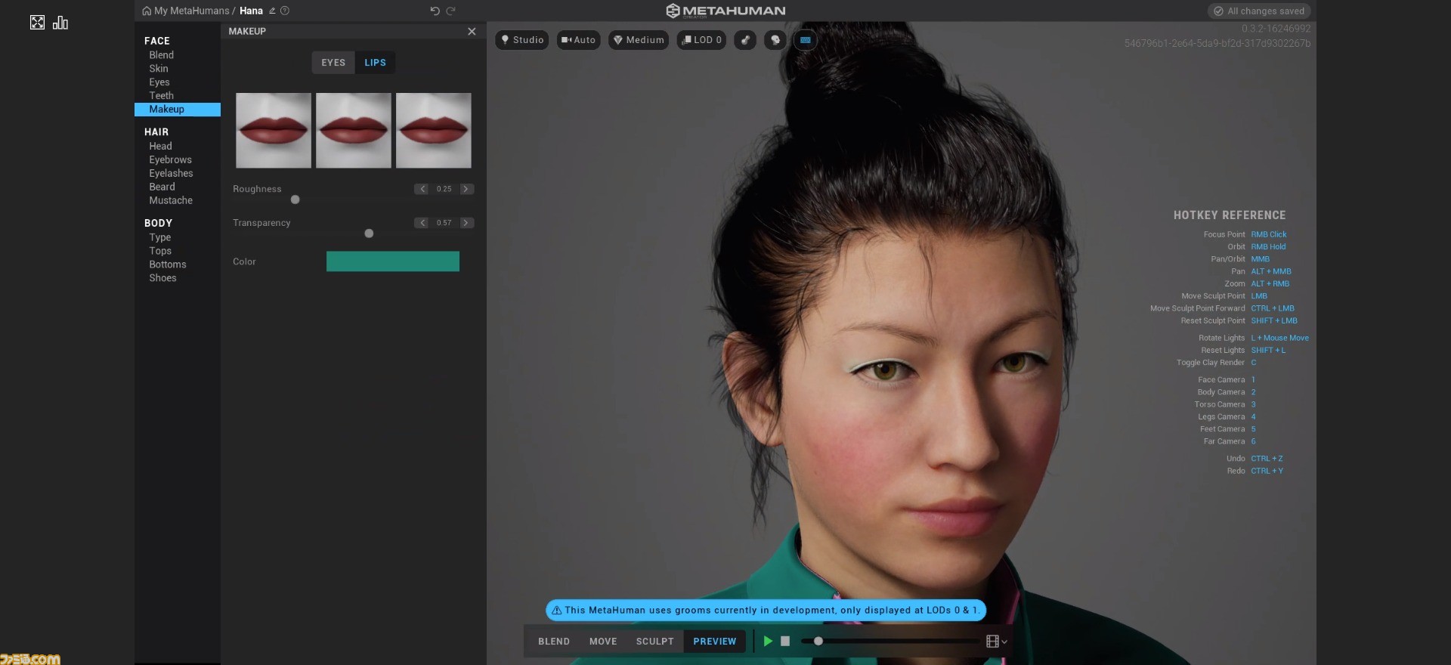Toggle the hotkey reference keyboard icon
The image size is (1451, 665).
(806, 40)
